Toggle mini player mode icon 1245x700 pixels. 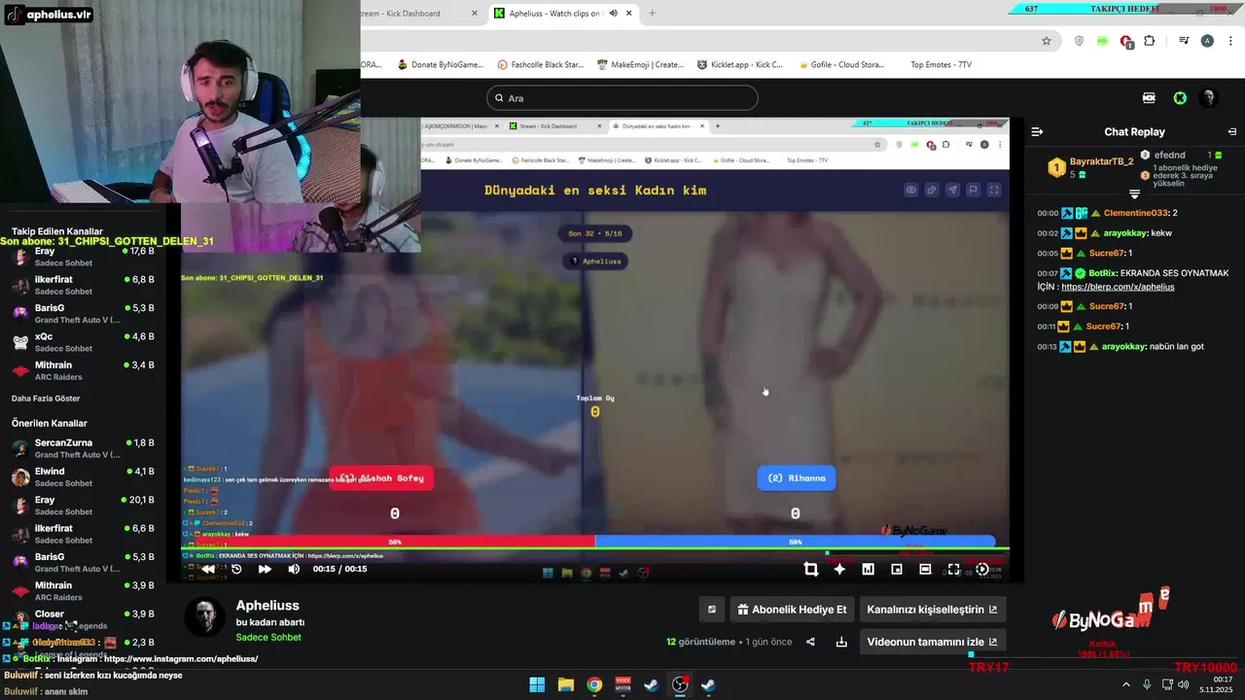click(x=897, y=570)
